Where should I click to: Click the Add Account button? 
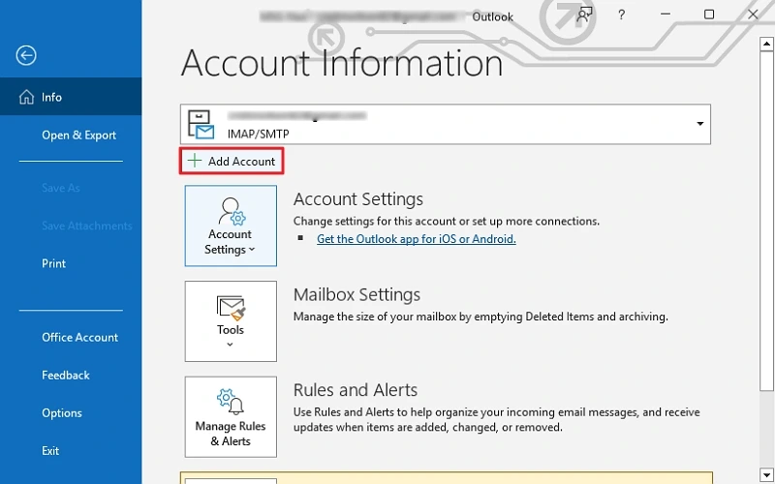coord(232,161)
